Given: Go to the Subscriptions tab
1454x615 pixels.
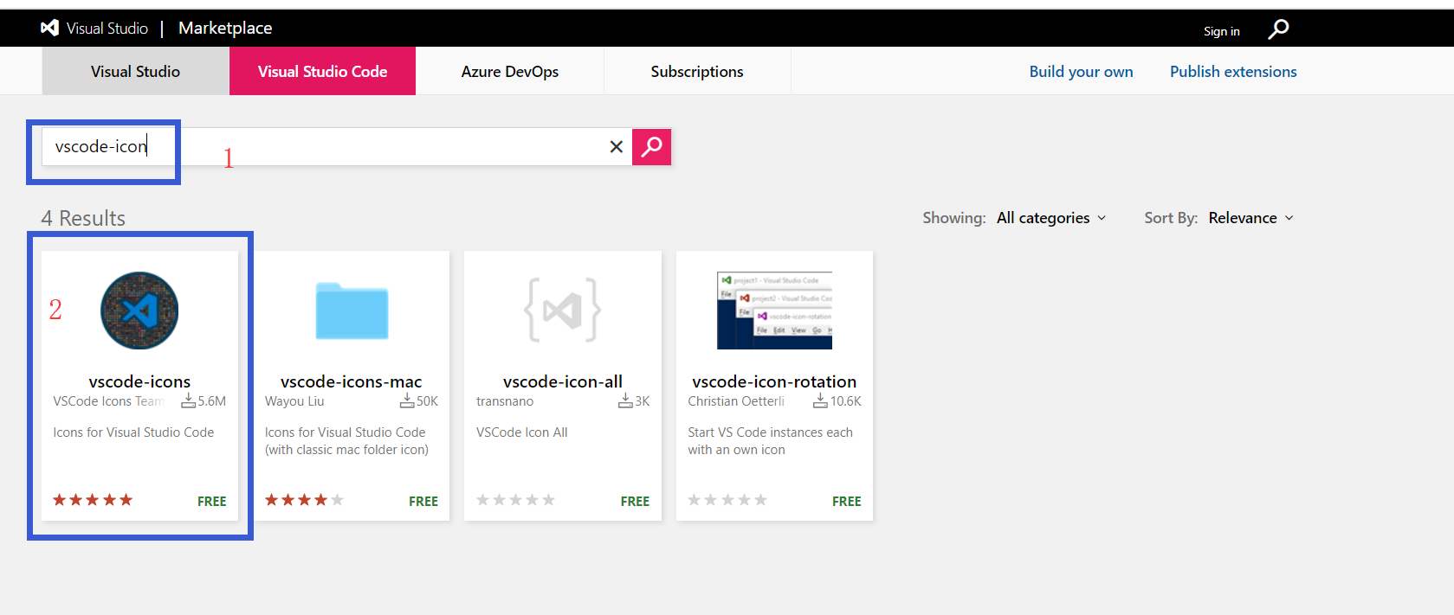Looking at the screenshot, I should (697, 71).
